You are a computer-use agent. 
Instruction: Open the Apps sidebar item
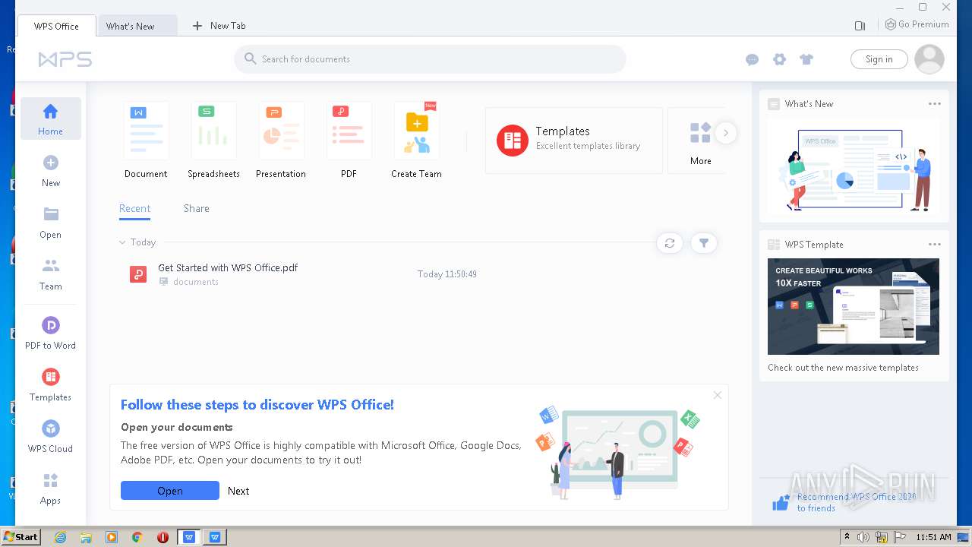pos(50,489)
